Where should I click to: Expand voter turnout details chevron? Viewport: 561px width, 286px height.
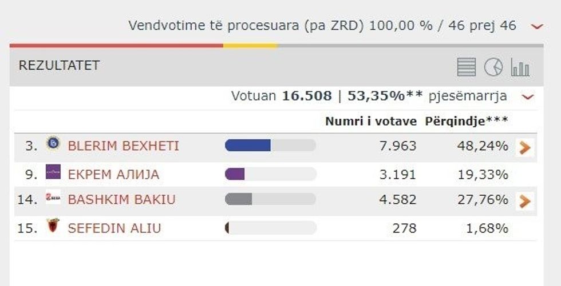click(x=528, y=97)
